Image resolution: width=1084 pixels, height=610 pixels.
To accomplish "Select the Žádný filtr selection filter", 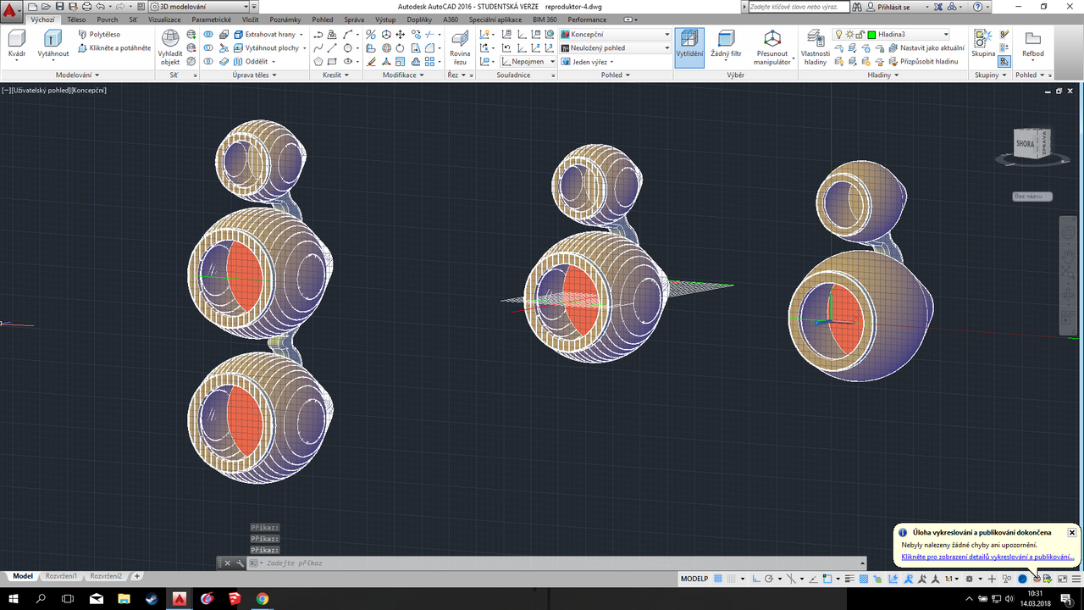I will point(726,44).
